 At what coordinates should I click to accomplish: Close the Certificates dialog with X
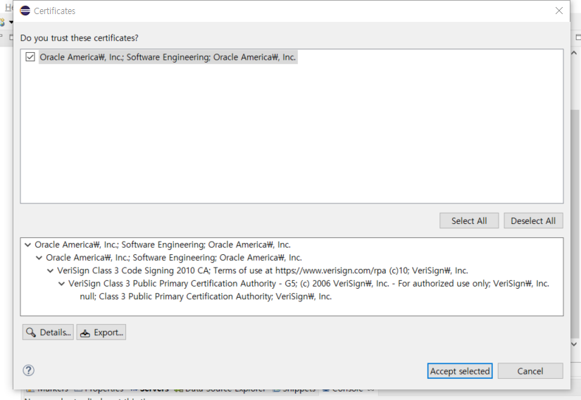click(x=558, y=11)
